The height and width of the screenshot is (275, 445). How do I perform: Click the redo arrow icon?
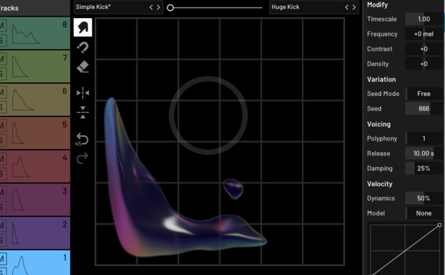pyautogui.click(x=82, y=158)
